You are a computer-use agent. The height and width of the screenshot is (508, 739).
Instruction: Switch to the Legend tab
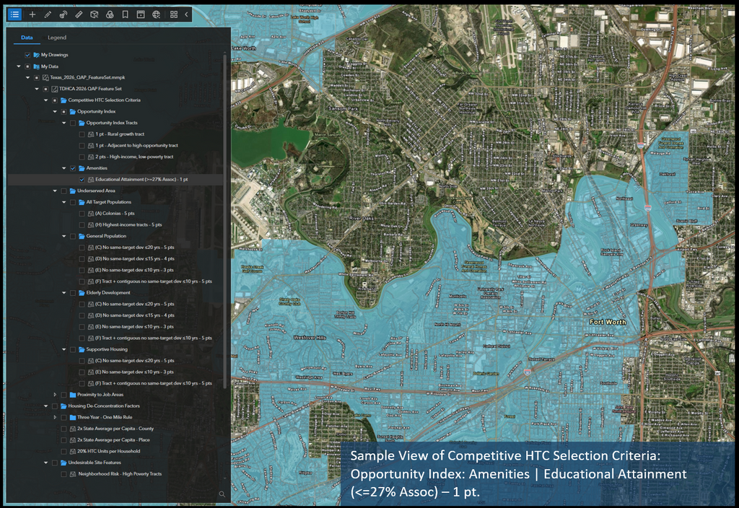pyautogui.click(x=57, y=38)
